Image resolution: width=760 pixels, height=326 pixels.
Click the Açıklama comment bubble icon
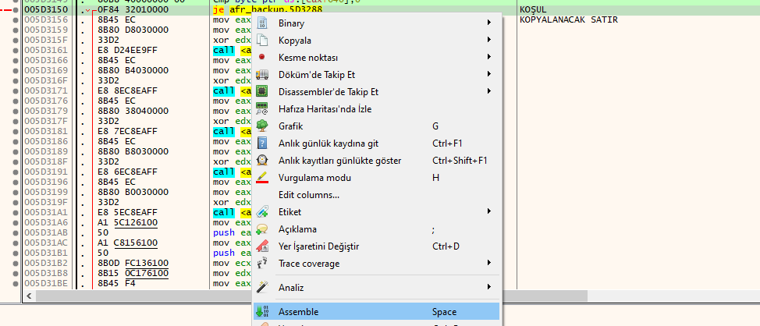click(x=261, y=229)
